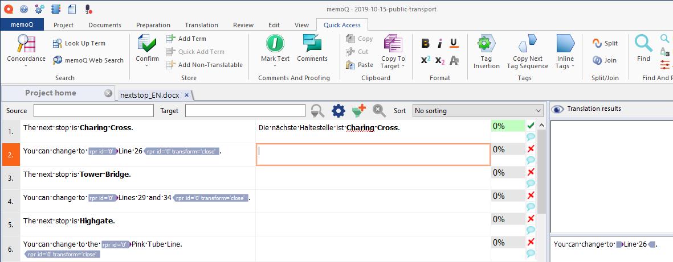Switch to the Review ribbon tab
This screenshot has width=673, height=262.
pyautogui.click(x=243, y=25)
